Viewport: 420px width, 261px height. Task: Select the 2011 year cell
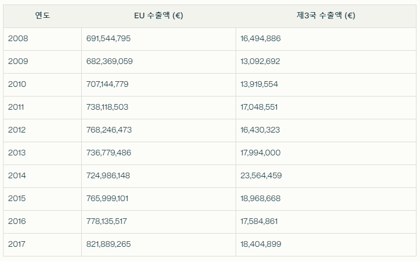tap(42, 107)
